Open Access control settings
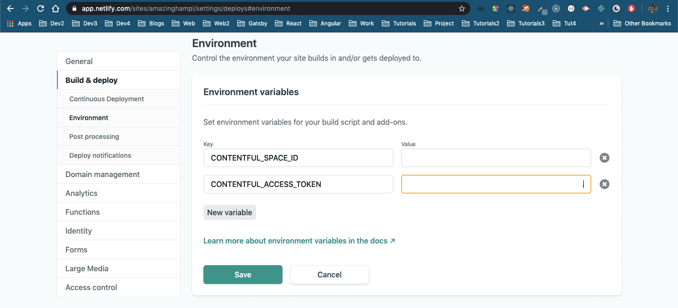The image size is (678, 308). (x=119, y=287)
